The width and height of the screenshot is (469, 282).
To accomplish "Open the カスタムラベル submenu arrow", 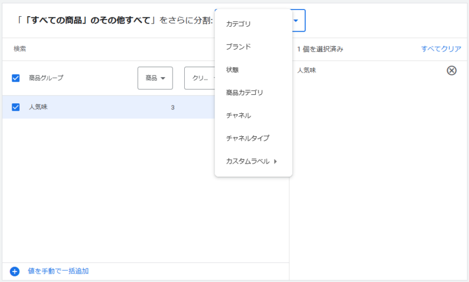I will point(276,161).
